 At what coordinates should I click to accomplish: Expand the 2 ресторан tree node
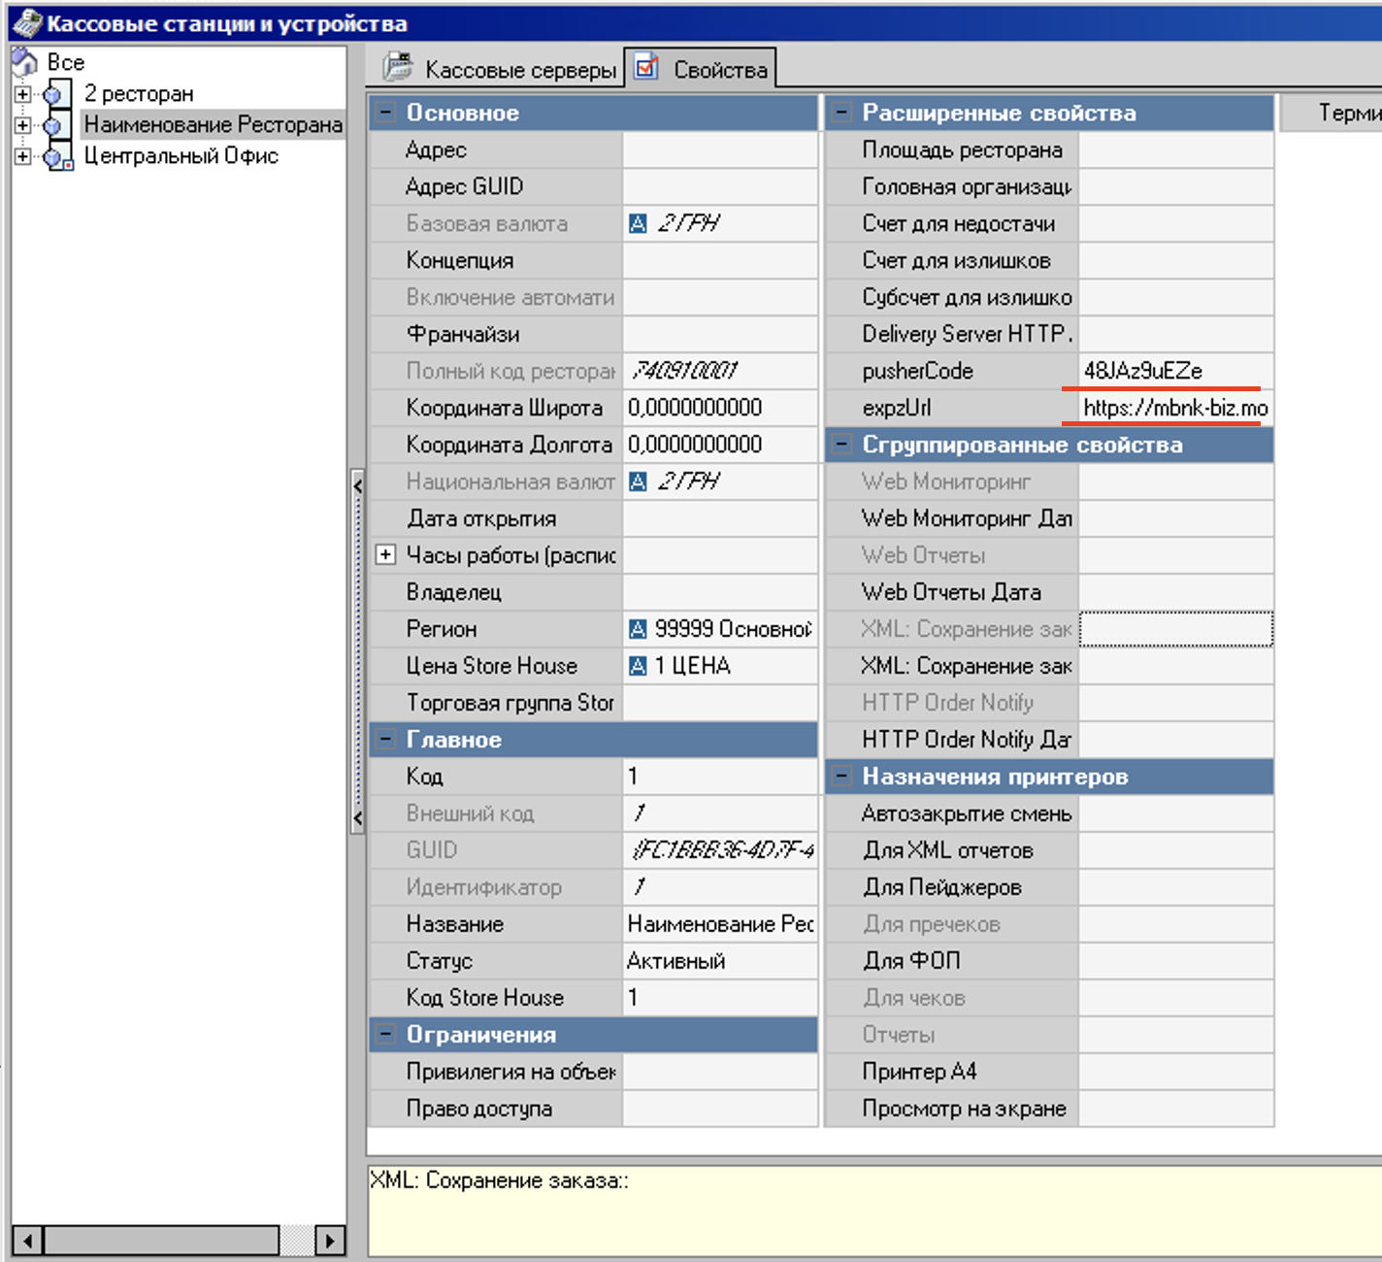tap(22, 94)
